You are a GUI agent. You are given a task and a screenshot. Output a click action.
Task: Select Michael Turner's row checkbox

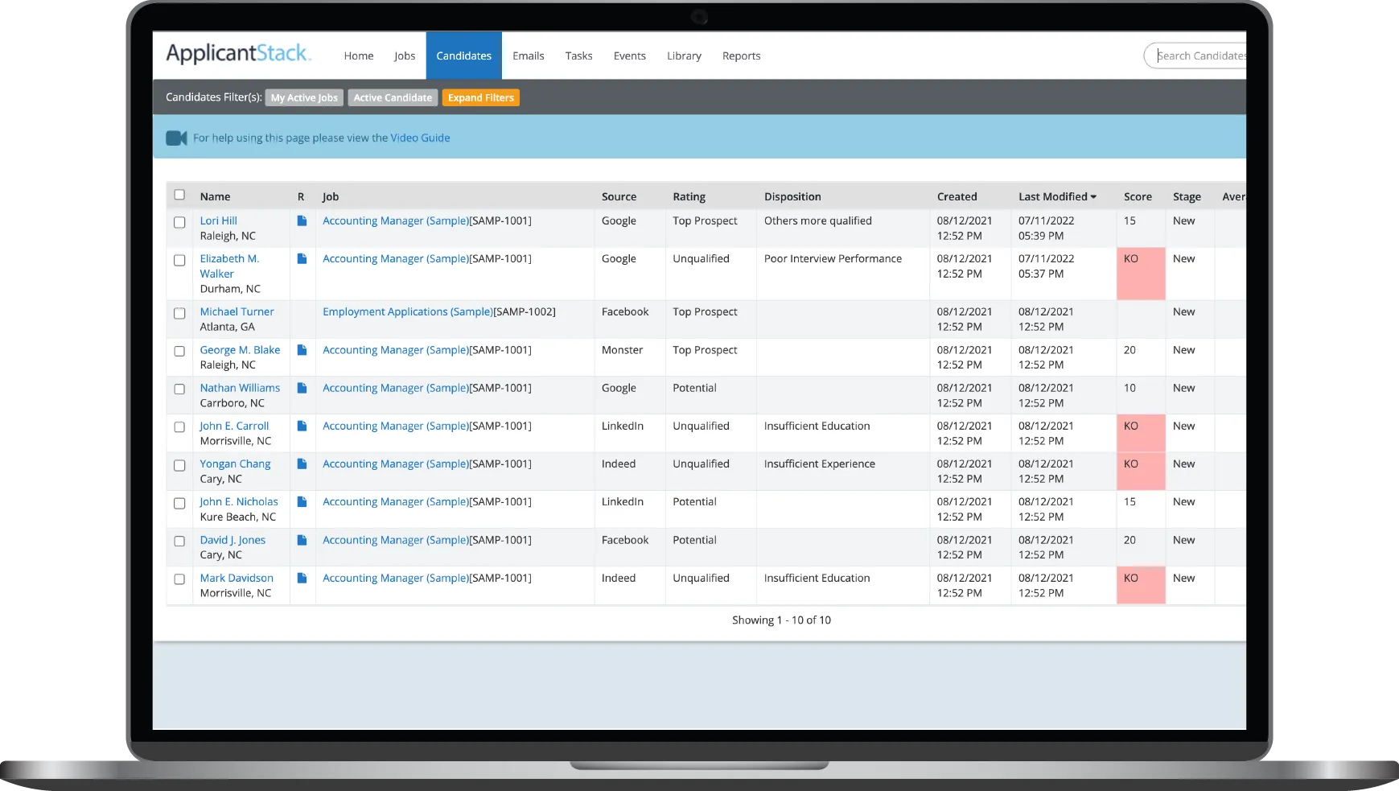coord(179,314)
